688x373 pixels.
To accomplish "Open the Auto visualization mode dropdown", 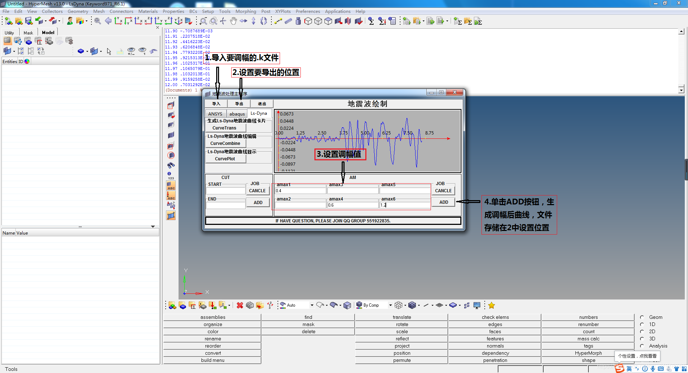I will pos(312,305).
